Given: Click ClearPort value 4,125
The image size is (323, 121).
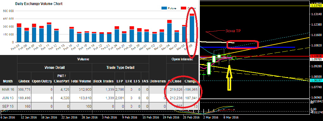Looking at the screenshot, I should (x=65, y=90).
